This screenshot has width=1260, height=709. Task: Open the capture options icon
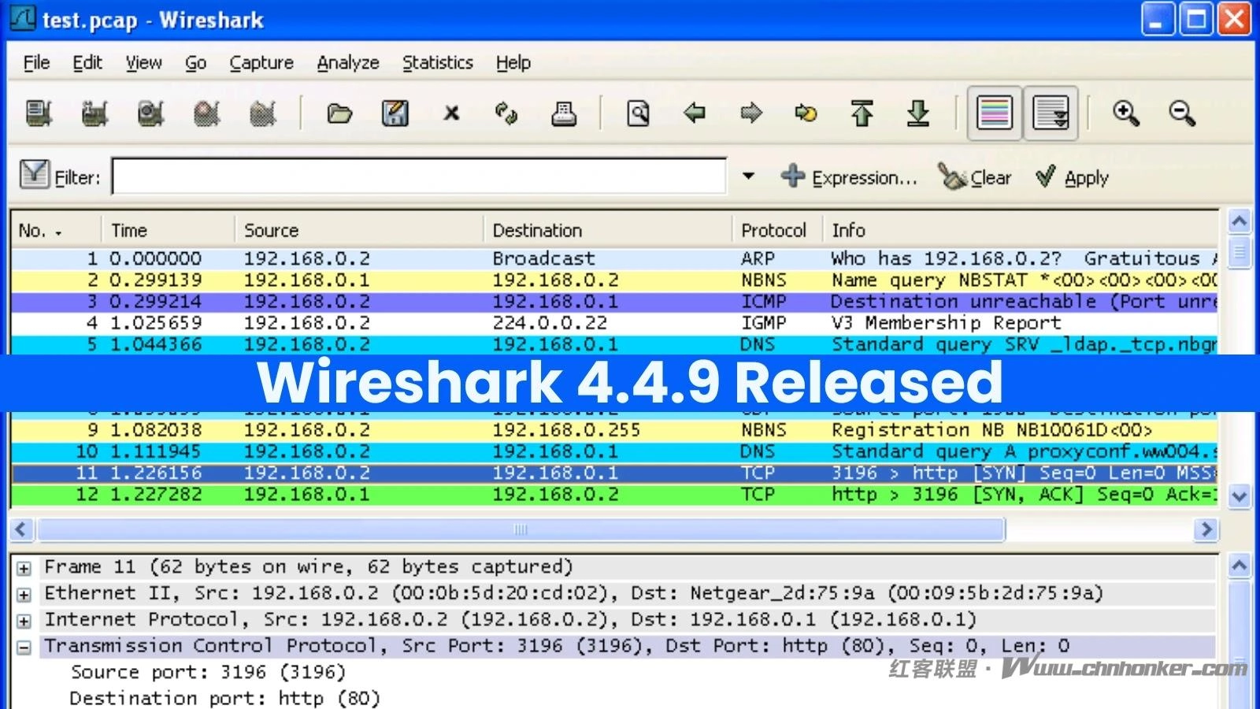coord(94,113)
